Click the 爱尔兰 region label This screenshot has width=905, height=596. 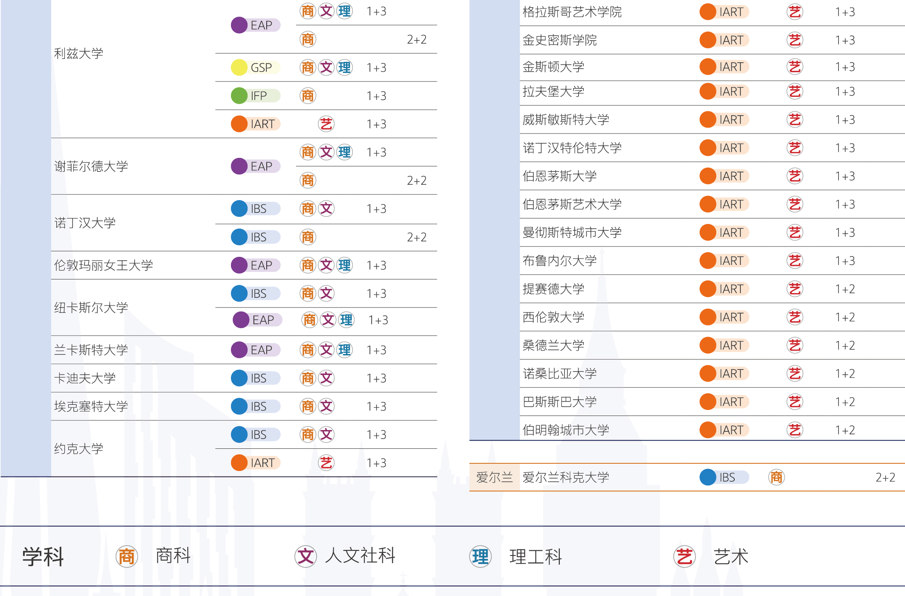click(x=495, y=477)
